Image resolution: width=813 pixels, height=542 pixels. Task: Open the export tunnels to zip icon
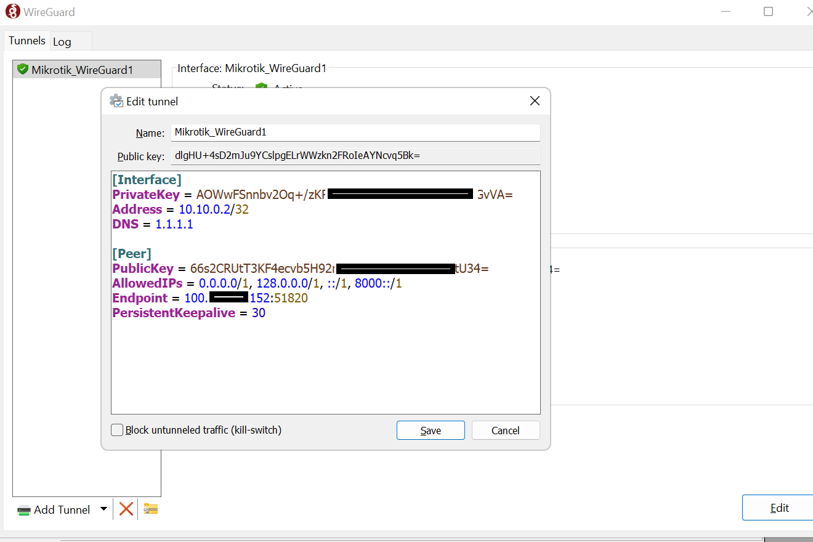(150, 509)
